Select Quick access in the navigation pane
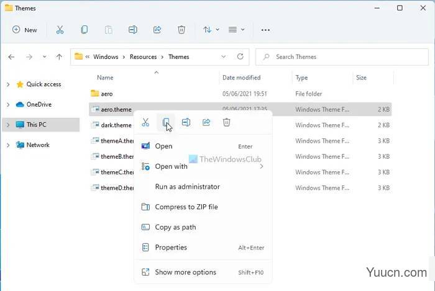This screenshot has height=291, width=435. pyautogui.click(x=39, y=84)
